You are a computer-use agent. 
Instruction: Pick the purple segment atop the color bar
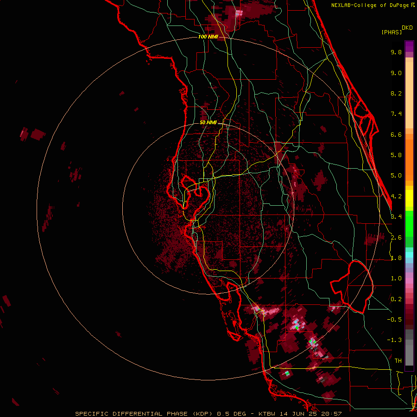pos(409,46)
